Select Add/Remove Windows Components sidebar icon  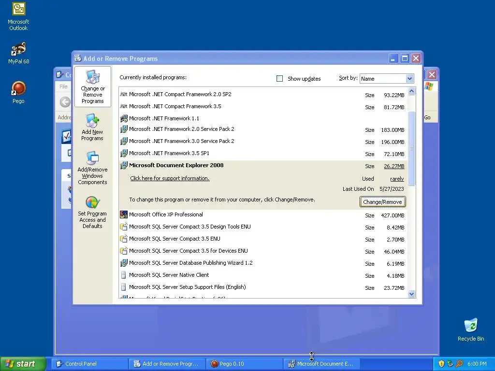point(92,168)
